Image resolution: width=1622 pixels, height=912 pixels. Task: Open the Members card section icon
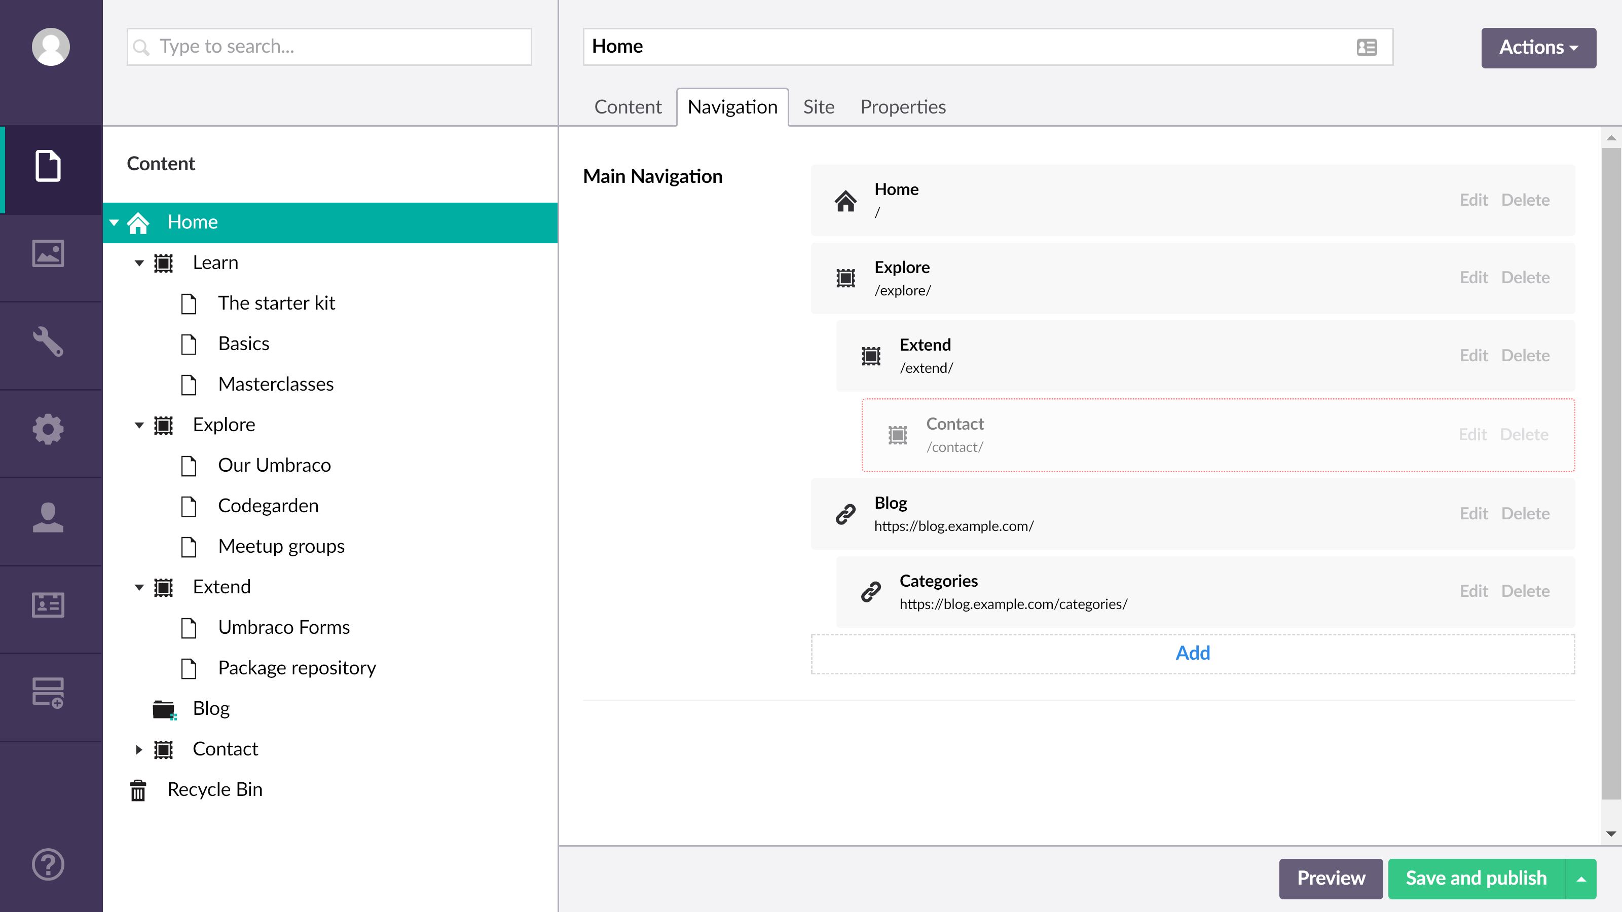click(x=49, y=605)
